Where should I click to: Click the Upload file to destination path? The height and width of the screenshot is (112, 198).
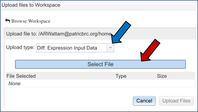(x=54, y=34)
